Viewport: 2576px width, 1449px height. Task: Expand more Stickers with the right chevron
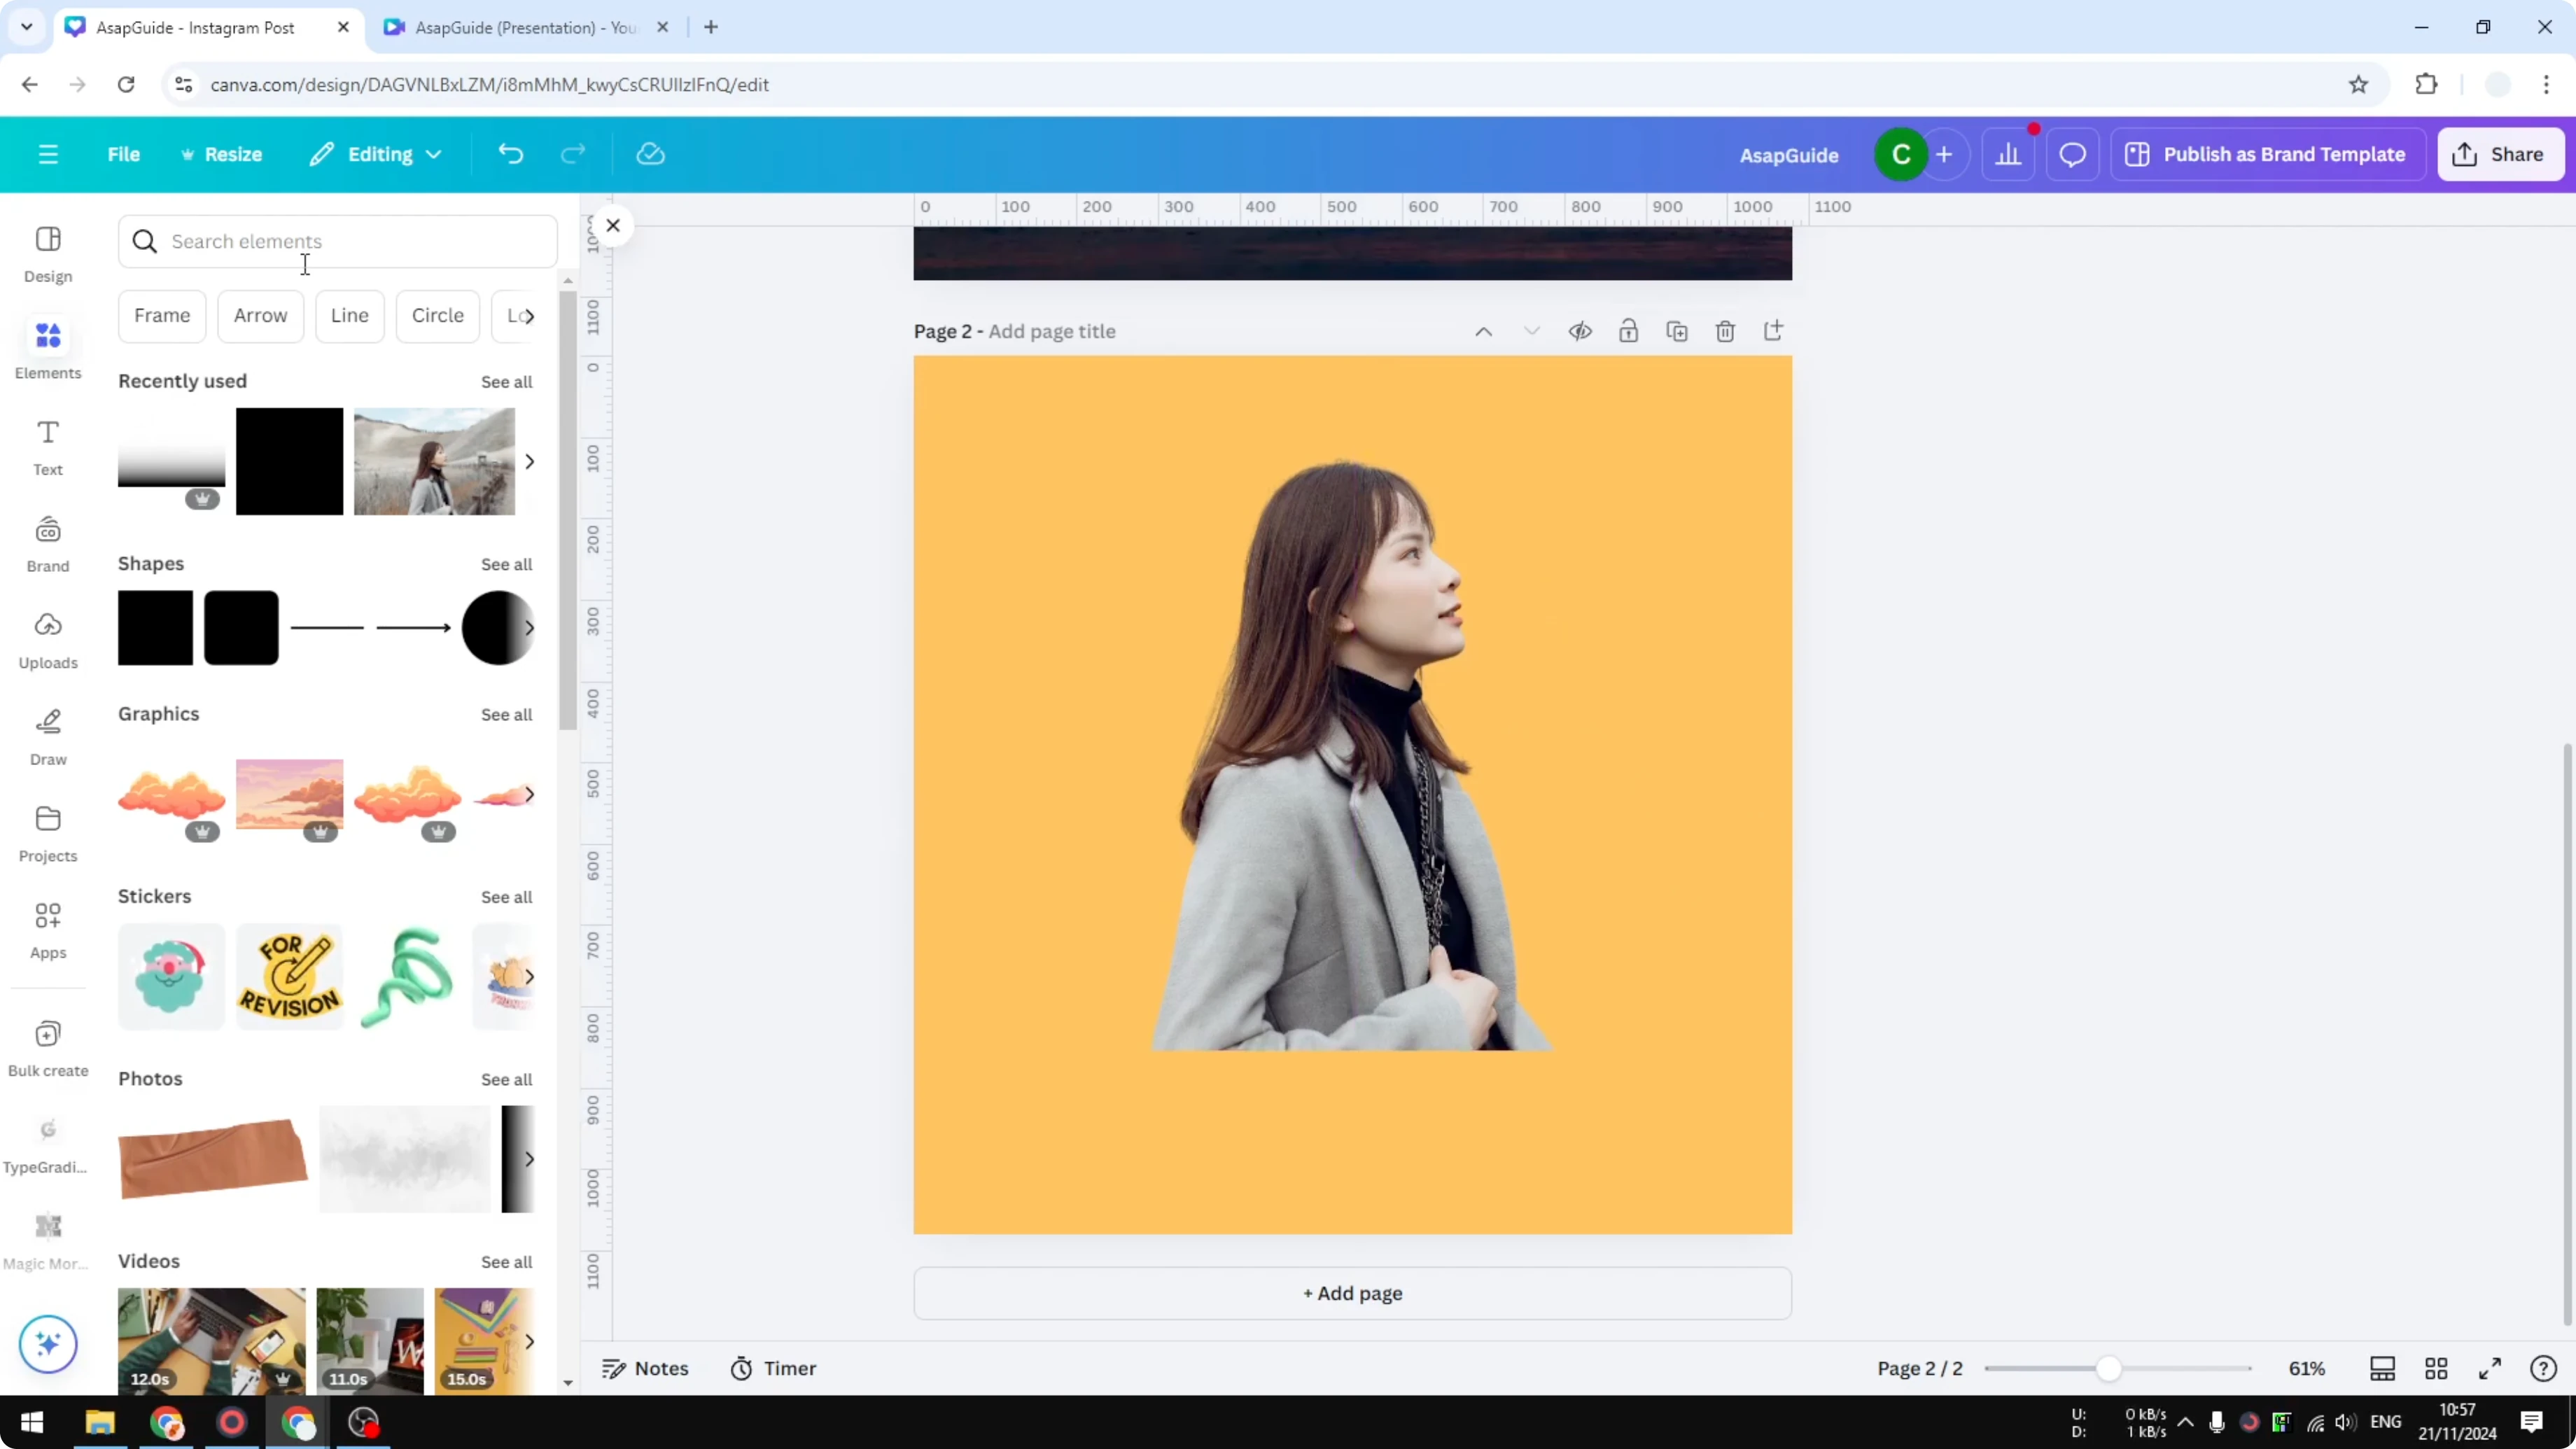pyautogui.click(x=530, y=977)
